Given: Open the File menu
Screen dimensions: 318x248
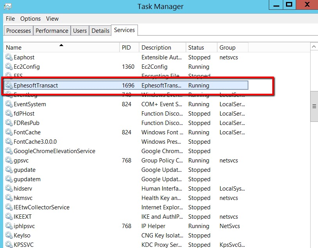Looking at the screenshot, I should click(10, 19).
